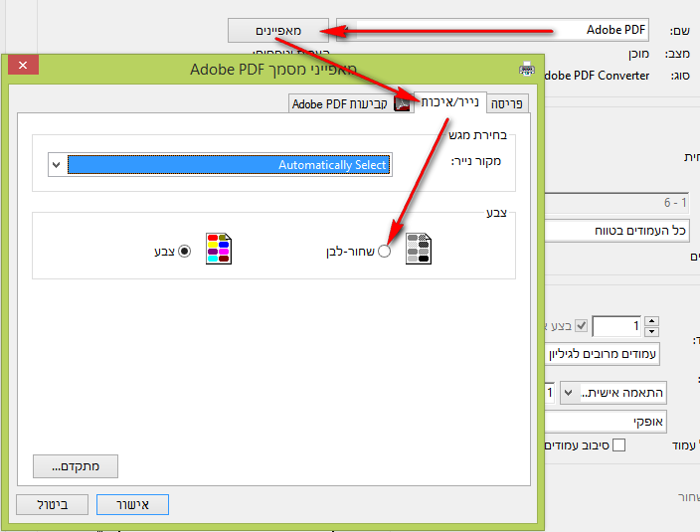700x532 pixels.
Task: Click the ביטול cancel button
Action: 53,505
